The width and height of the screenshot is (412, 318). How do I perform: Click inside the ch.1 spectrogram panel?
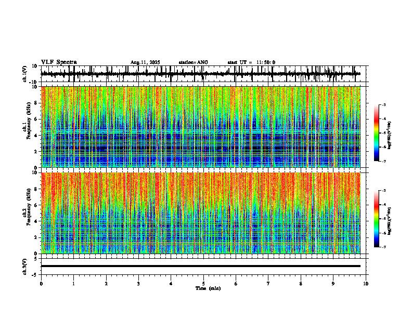(200, 127)
